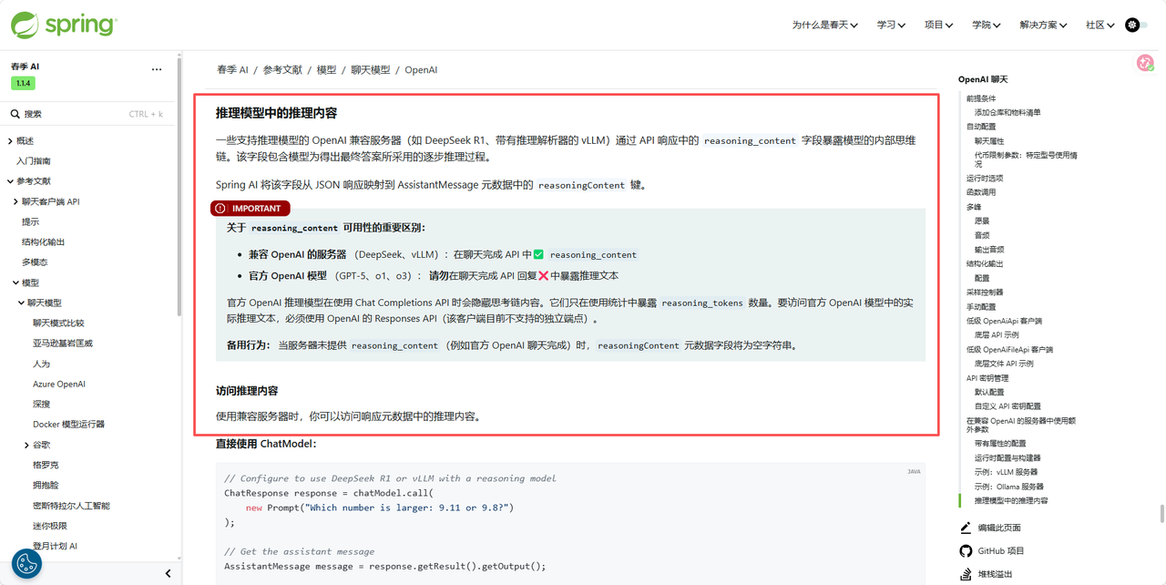Screen dimensions: 1166x585
Task: Open 人为 page in sidebar
Action: 41,364
